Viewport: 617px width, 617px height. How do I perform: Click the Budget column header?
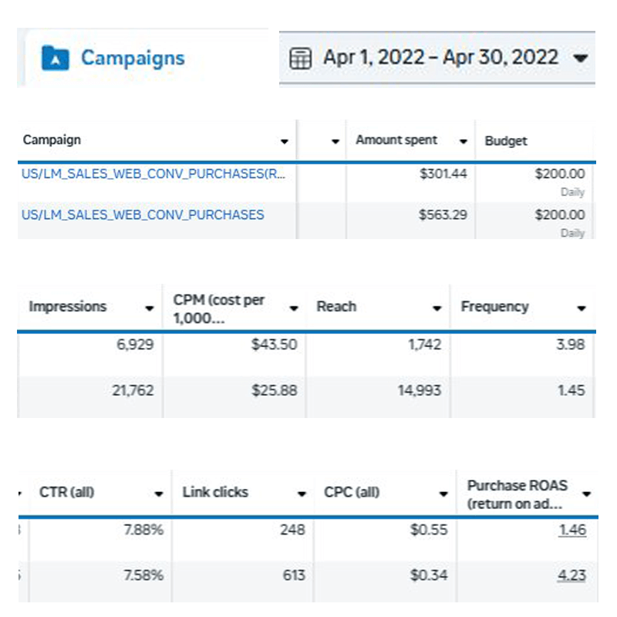(x=506, y=141)
